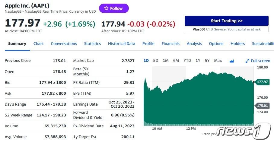Open the chart type mountain icon
Screen dimensions: 274x143
(x=232, y=61)
